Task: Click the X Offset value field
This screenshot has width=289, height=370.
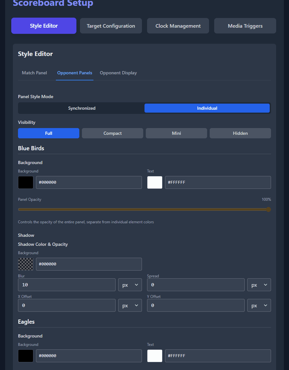Action: tap(67, 305)
